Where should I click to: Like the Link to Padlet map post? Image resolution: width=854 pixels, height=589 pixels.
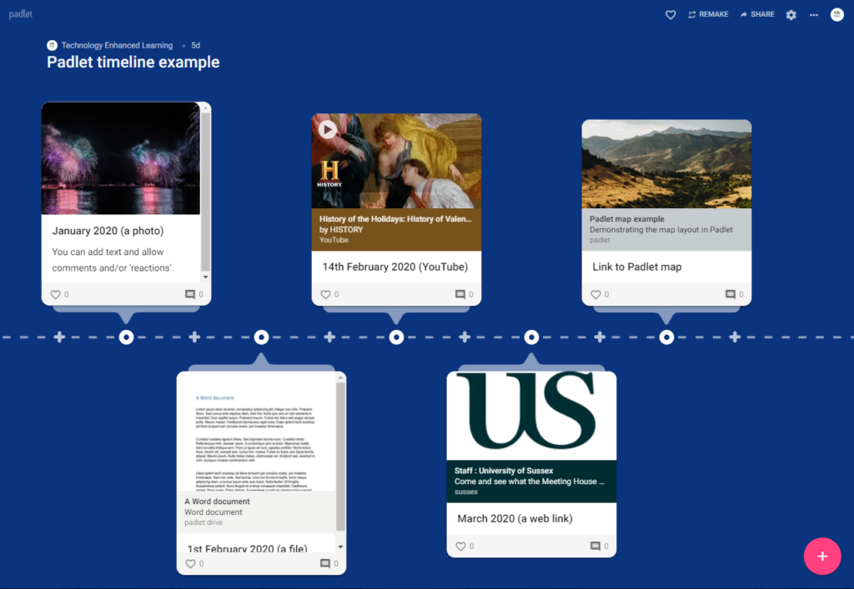point(595,294)
